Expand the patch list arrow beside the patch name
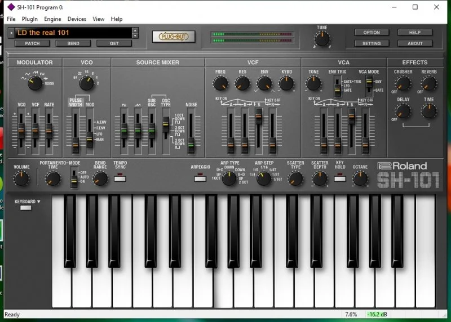The image size is (451, 322). pos(11,33)
